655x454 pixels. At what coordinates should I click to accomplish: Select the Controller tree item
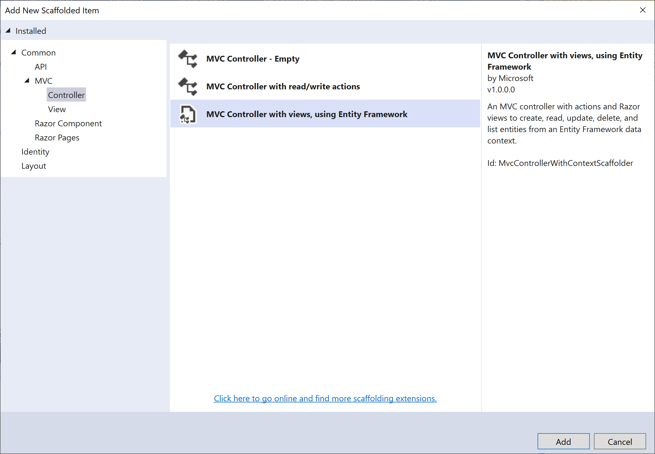point(66,95)
